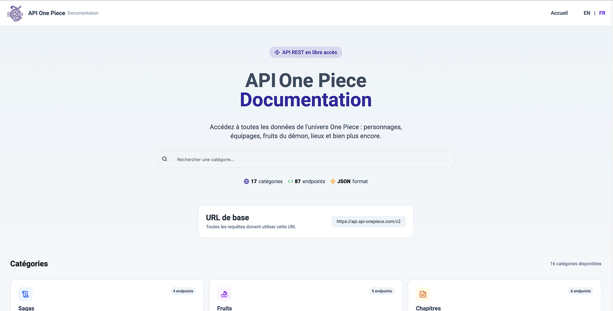Click the Documentation label in header

tap(83, 13)
